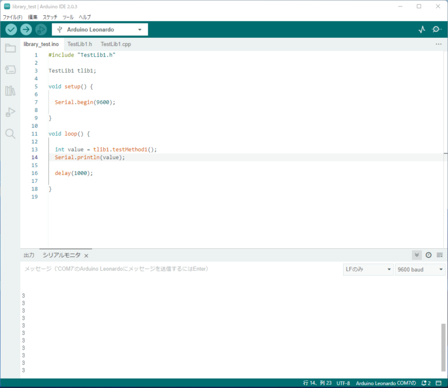448x388 pixels.
Task: Open the Boards Manager sidebar icon
Action: pos(10,70)
